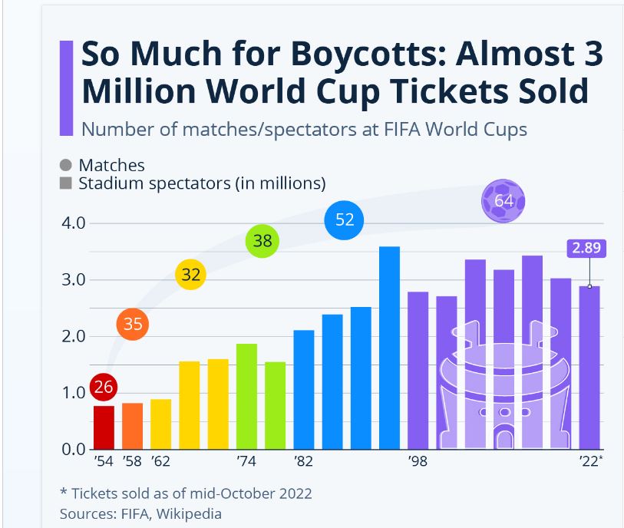Click the '74 axis label
Screen dimensions: 624x528
(246, 461)
